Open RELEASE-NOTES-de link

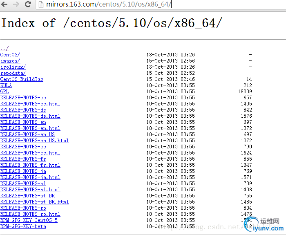coord(23,110)
